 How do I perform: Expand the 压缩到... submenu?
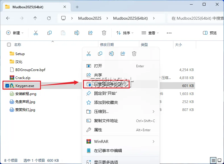154,112
